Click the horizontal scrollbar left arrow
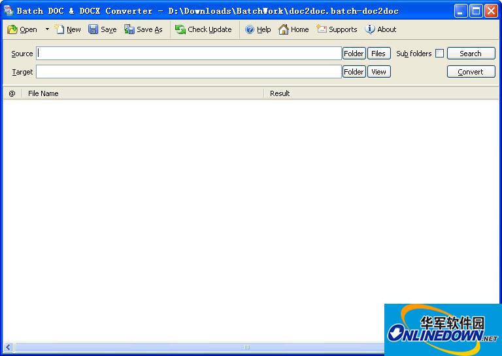Viewport: 502px width, 356px height. (8, 347)
